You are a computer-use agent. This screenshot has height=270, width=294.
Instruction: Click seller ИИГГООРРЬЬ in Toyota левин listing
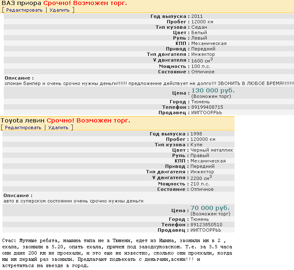[x=206, y=230]
